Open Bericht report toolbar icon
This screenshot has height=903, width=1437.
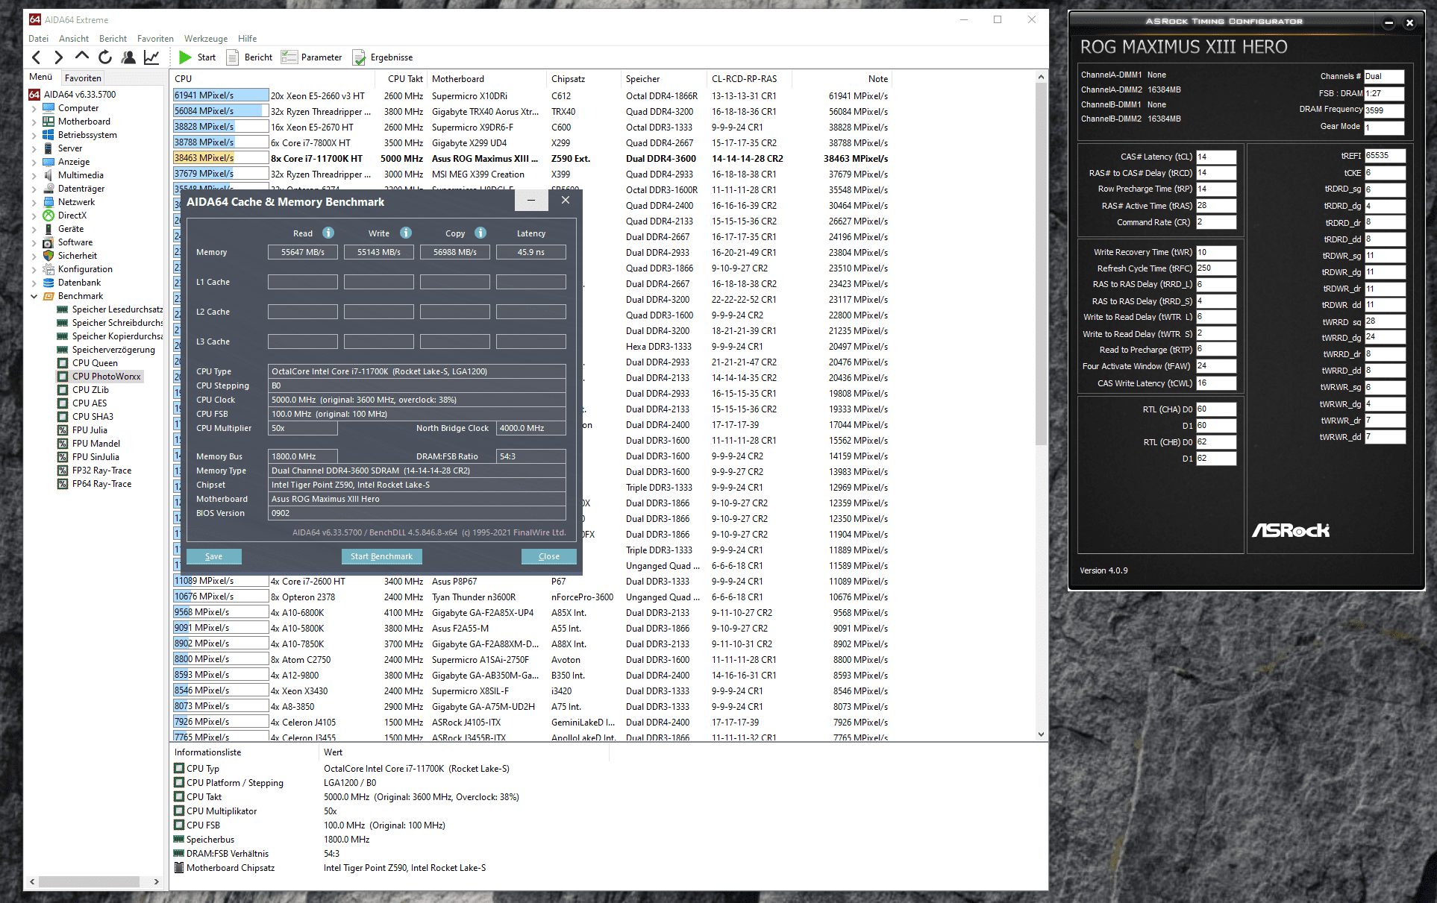tap(233, 57)
